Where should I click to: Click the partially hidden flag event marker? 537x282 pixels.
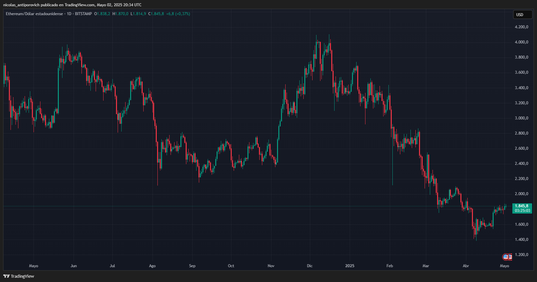coord(510,257)
